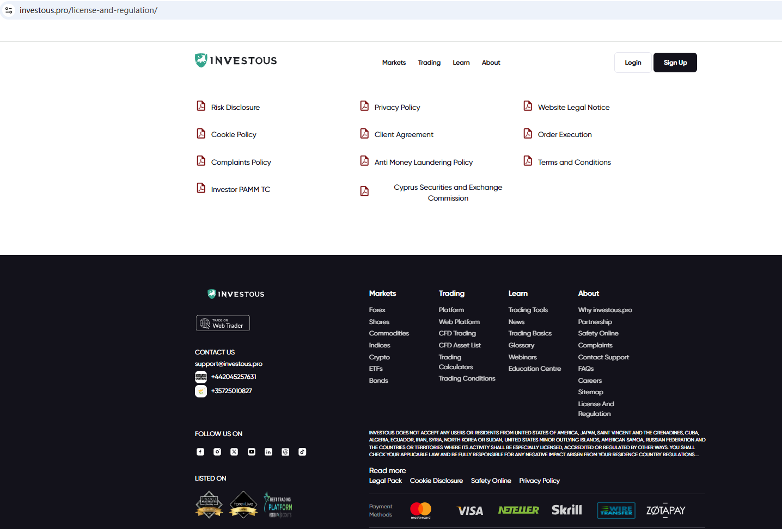Image resolution: width=782 pixels, height=529 pixels.
Task: Go to Commodities in footer Markets
Action: tap(389, 333)
